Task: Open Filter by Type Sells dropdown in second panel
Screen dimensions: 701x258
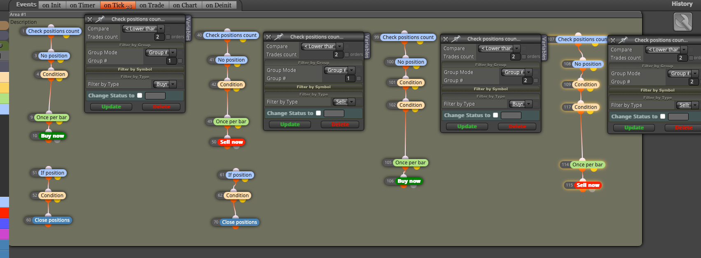Action: [344, 102]
